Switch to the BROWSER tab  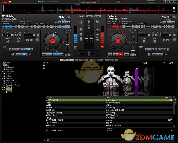67,60
